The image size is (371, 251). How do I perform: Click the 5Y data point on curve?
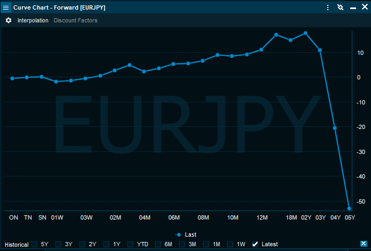point(349,208)
